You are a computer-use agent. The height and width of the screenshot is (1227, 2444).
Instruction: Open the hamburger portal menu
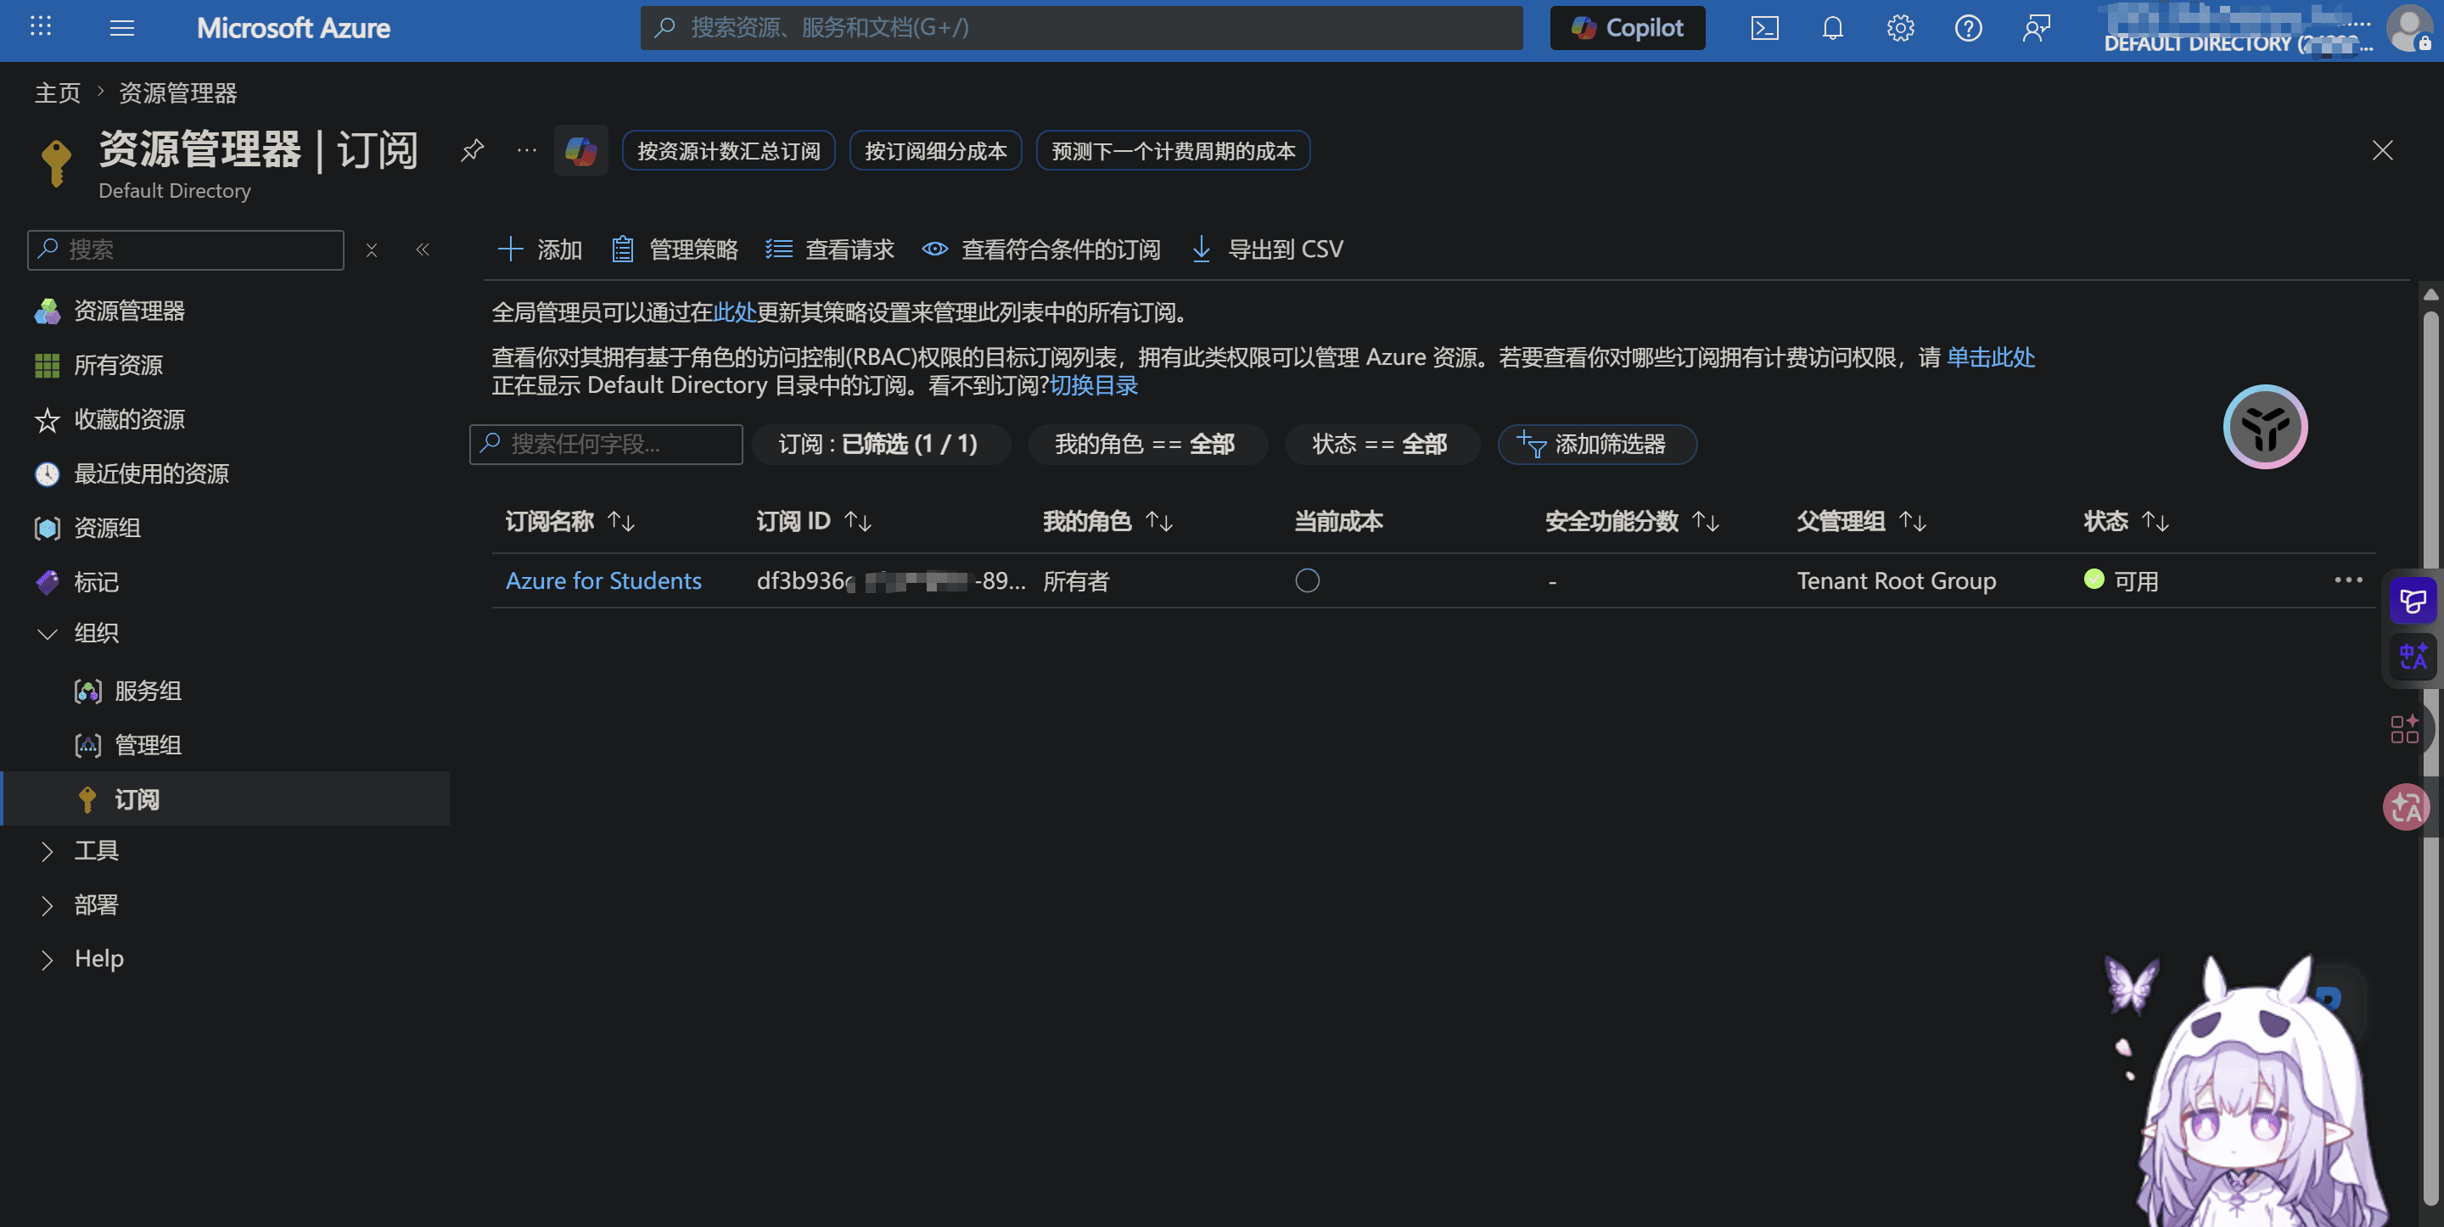[121, 27]
